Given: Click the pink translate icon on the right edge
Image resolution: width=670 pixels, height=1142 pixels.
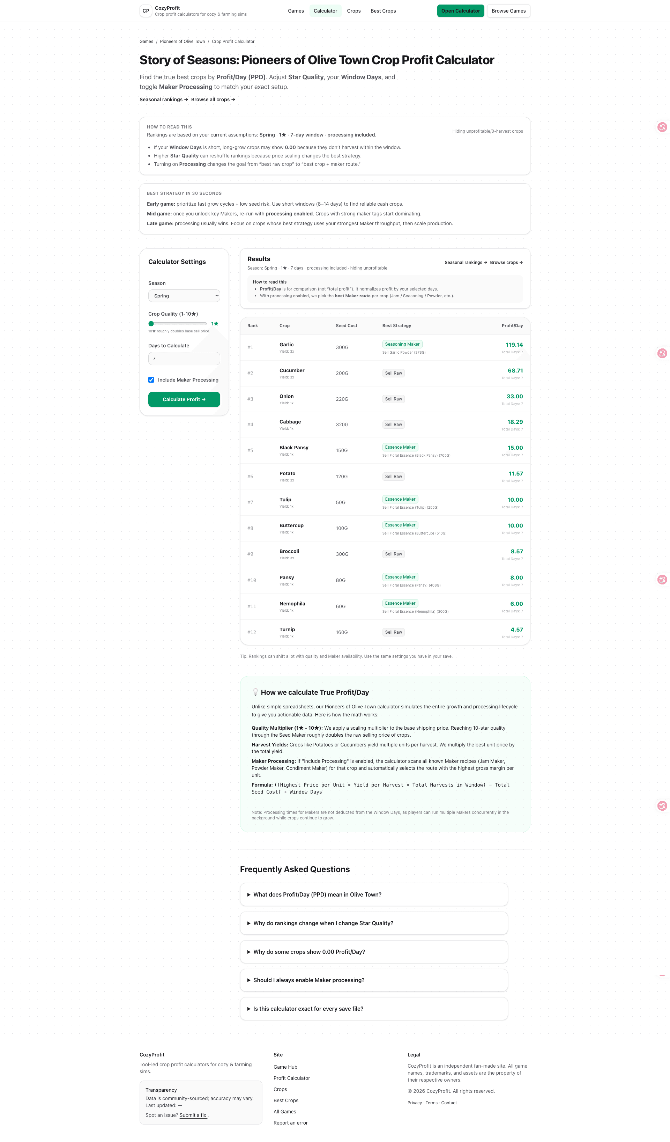Looking at the screenshot, I should (x=662, y=127).
